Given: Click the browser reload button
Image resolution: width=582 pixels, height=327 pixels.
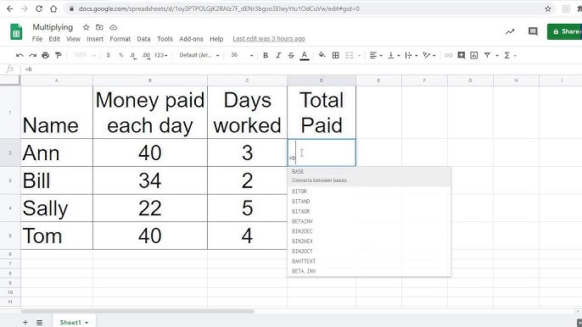Looking at the screenshot, I should tap(39, 8).
